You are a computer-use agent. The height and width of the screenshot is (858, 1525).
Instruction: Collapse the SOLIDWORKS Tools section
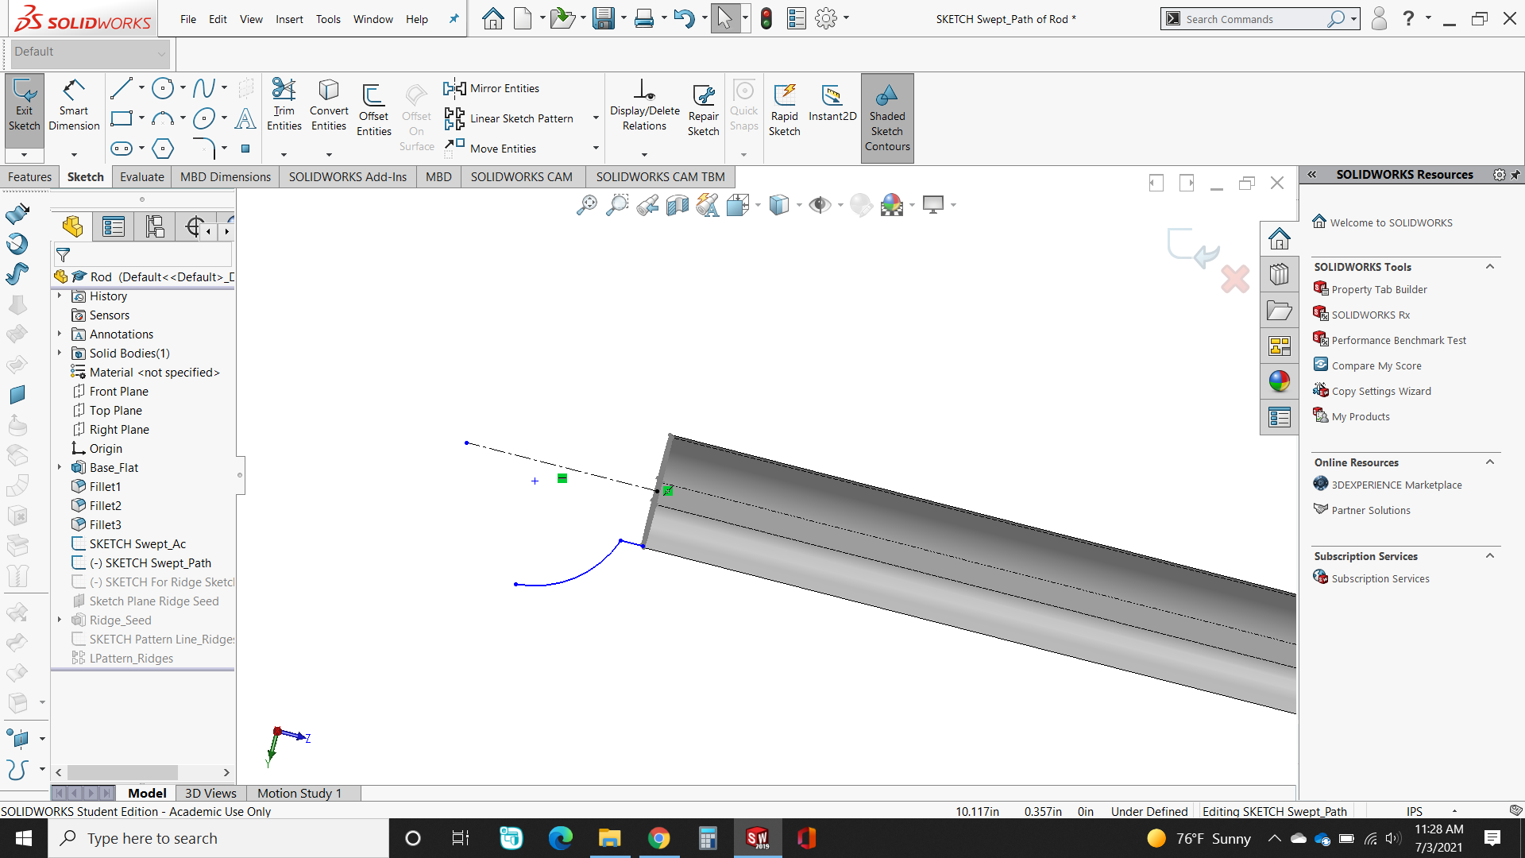[1490, 267]
